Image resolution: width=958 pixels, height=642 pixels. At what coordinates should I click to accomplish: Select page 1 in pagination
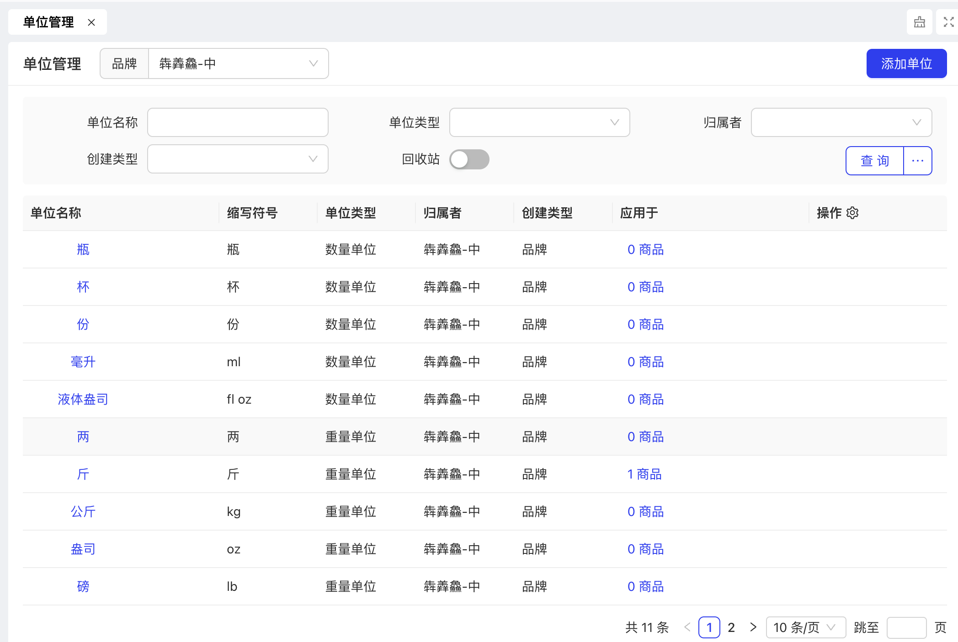click(x=709, y=627)
